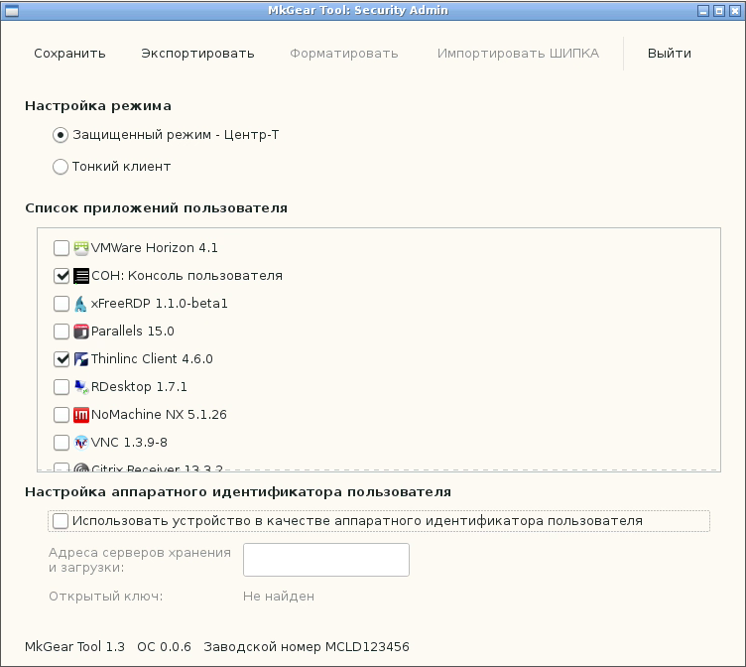
Task: Tick the xFreeRDP 1.1.0-beta1 checkbox
Action: coord(62,304)
